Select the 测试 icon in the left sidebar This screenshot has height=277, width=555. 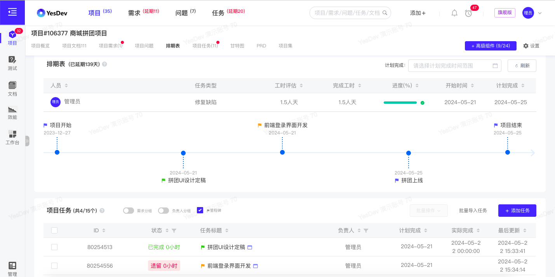(12, 60)
